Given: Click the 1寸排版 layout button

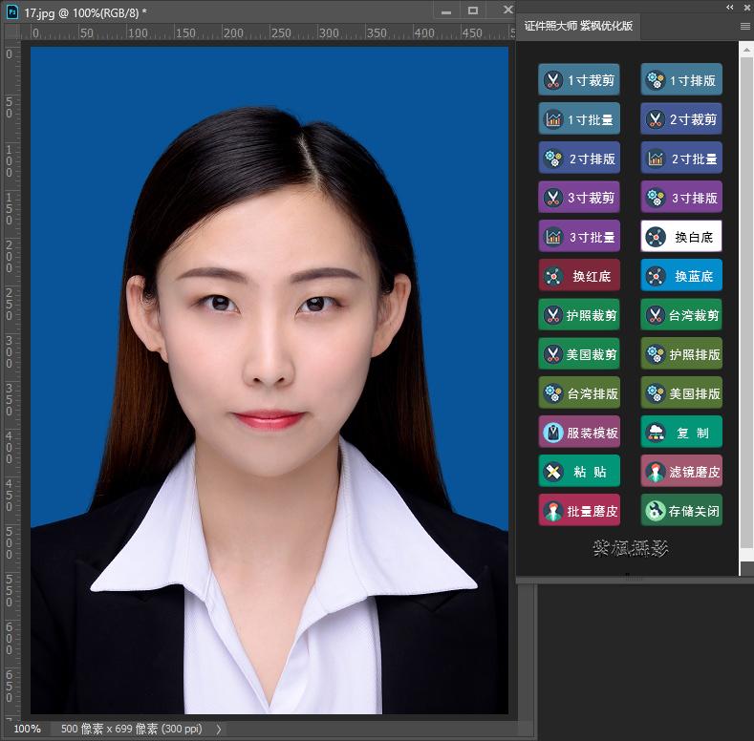Looking at the screenshot, I should click(681, 79).
